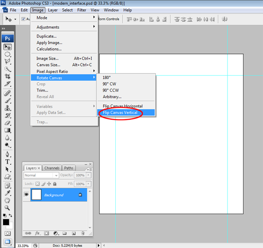Open the Adjustments submenu
Screen dimensions: 263x248
(64, 27)
